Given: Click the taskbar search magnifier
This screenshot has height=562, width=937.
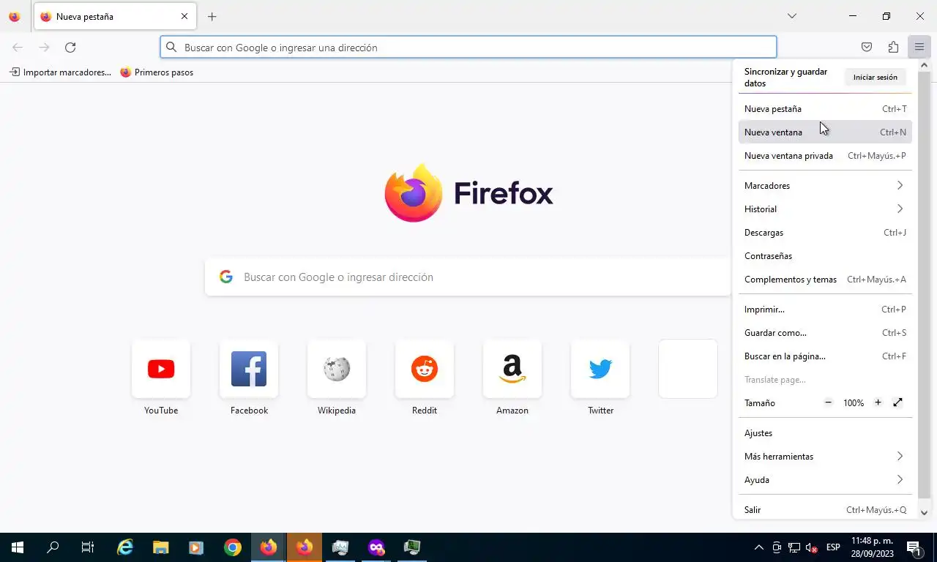Looking at the screenshot, I should (53, 547).
